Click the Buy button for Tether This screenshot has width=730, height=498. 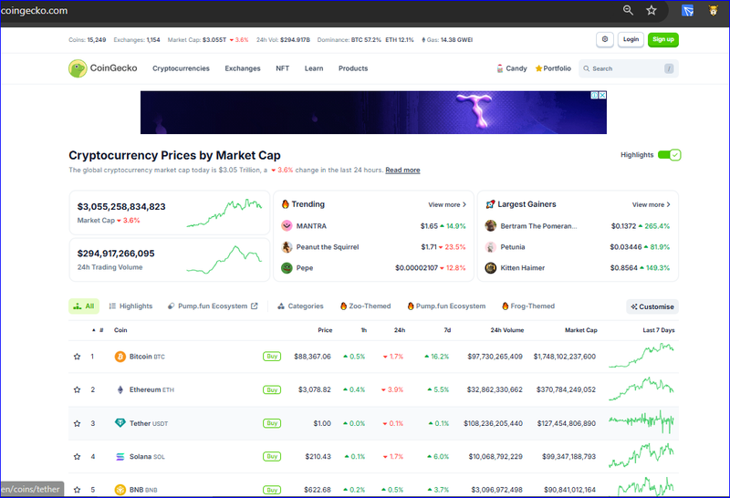(x=272, y=423)
